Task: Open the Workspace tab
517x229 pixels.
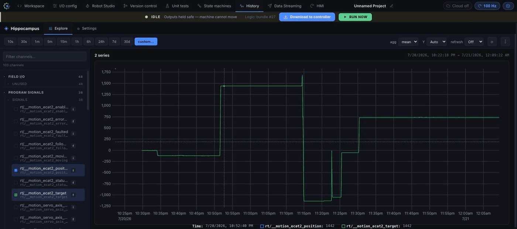Action: tap(31, 6)
